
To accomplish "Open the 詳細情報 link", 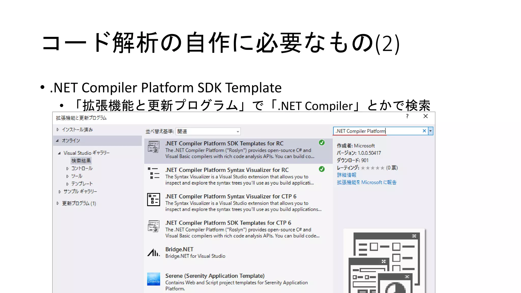I will tap(346, 175).
